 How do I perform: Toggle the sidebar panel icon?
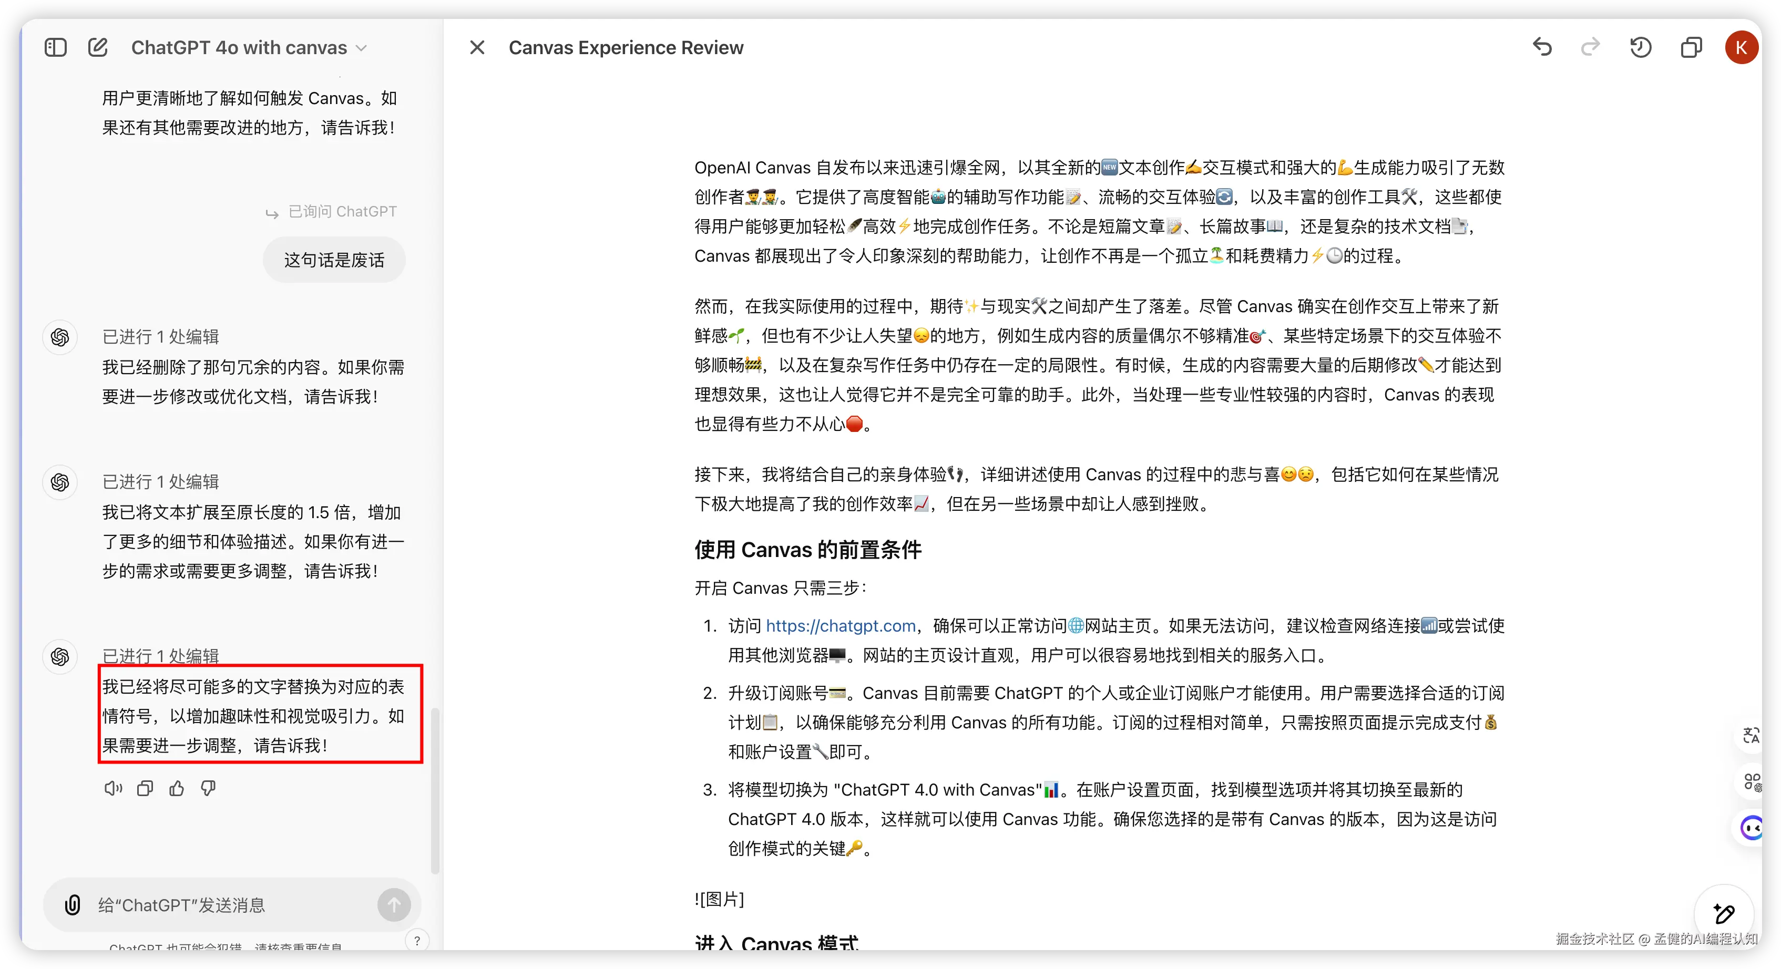pyautogui.click(x=55, y=47)
